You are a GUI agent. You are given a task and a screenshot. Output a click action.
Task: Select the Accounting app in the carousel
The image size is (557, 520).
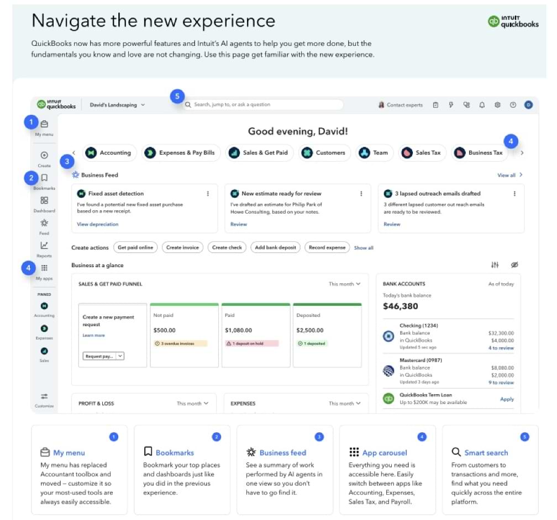pos(109,153)
